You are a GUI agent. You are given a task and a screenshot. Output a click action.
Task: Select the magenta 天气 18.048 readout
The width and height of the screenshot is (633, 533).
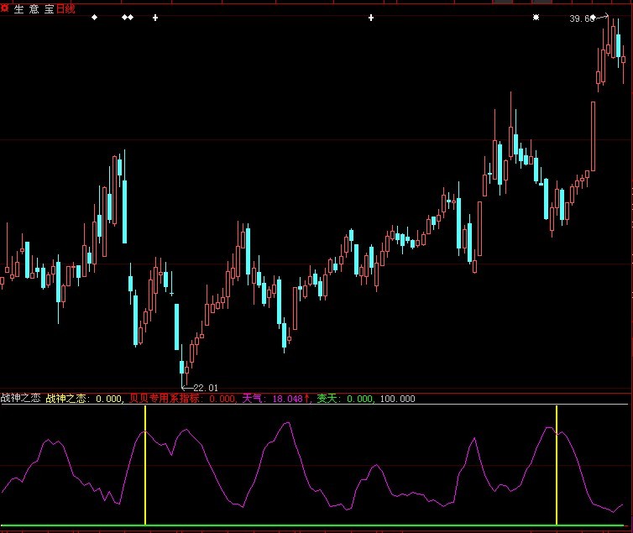tap(275, 399)
